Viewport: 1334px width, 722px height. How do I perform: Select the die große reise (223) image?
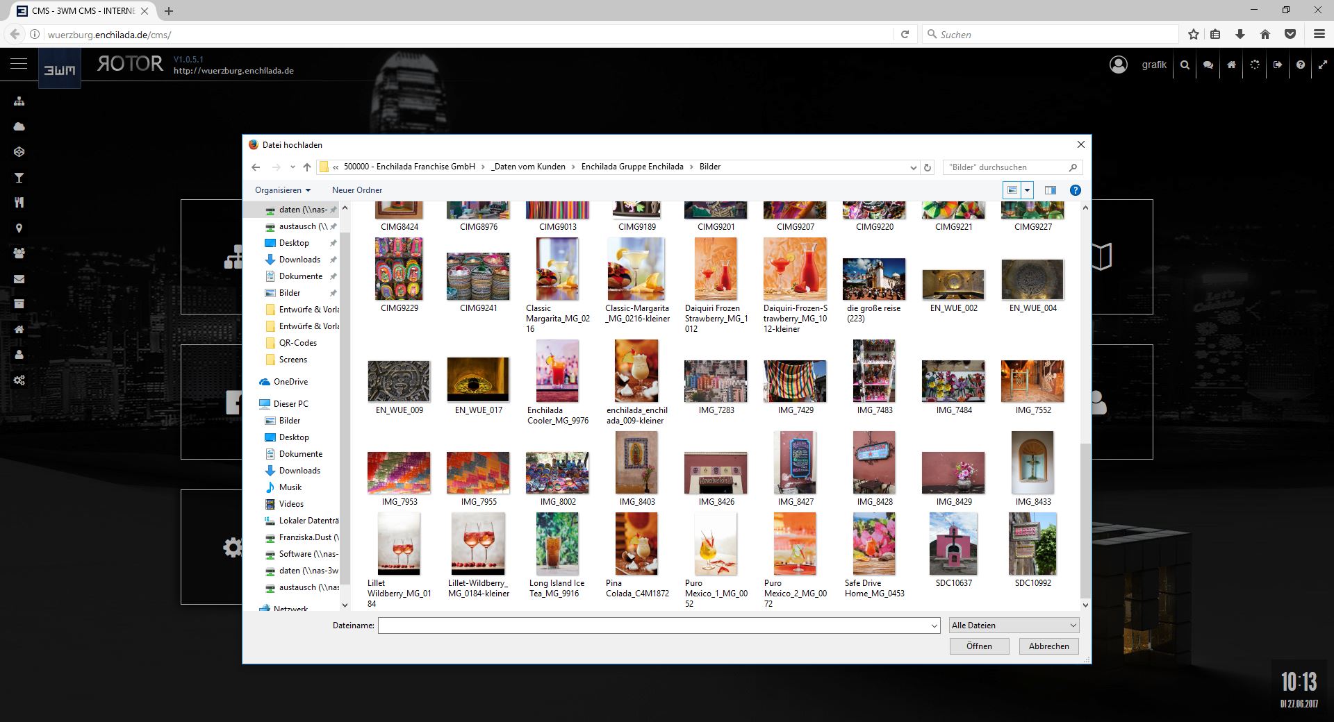874,290
